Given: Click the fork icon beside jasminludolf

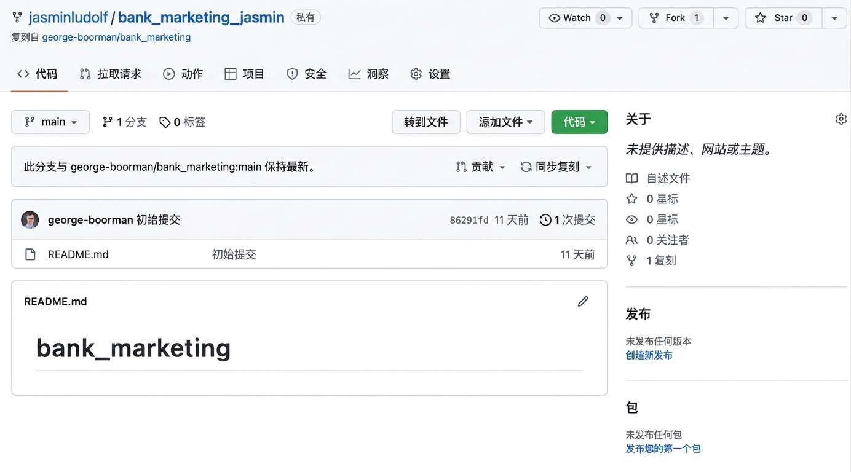Looking at the screenshot, I should (17, 17).
